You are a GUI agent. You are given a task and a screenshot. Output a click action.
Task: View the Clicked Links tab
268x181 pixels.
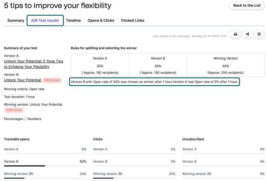[x=133, y=20]
